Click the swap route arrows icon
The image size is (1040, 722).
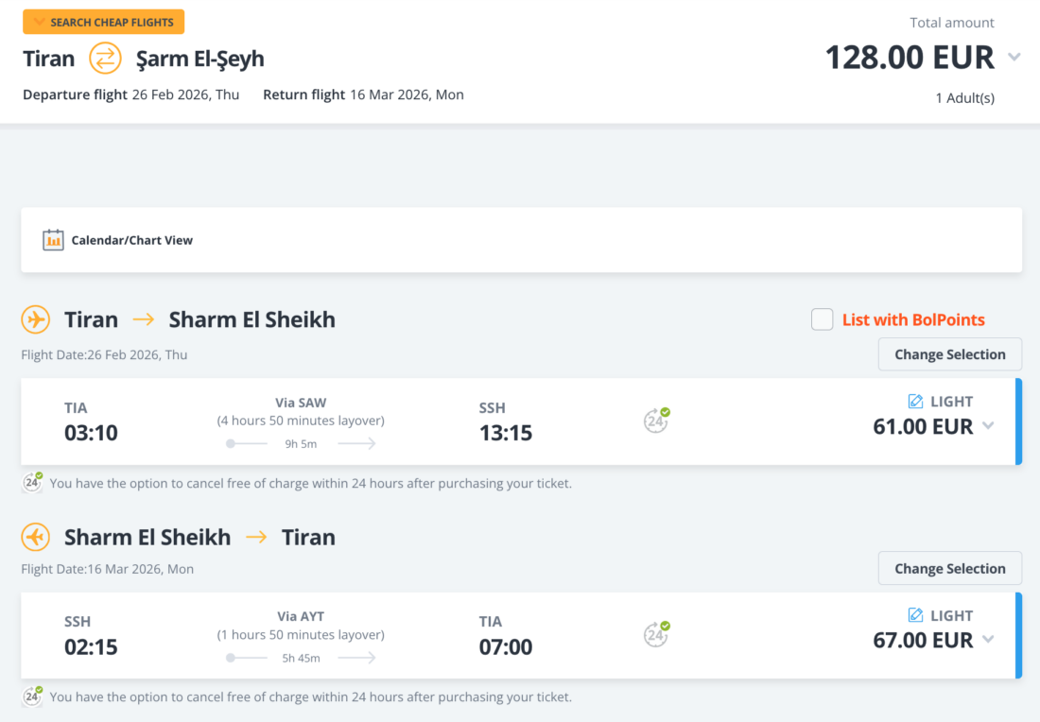[106, 59]
